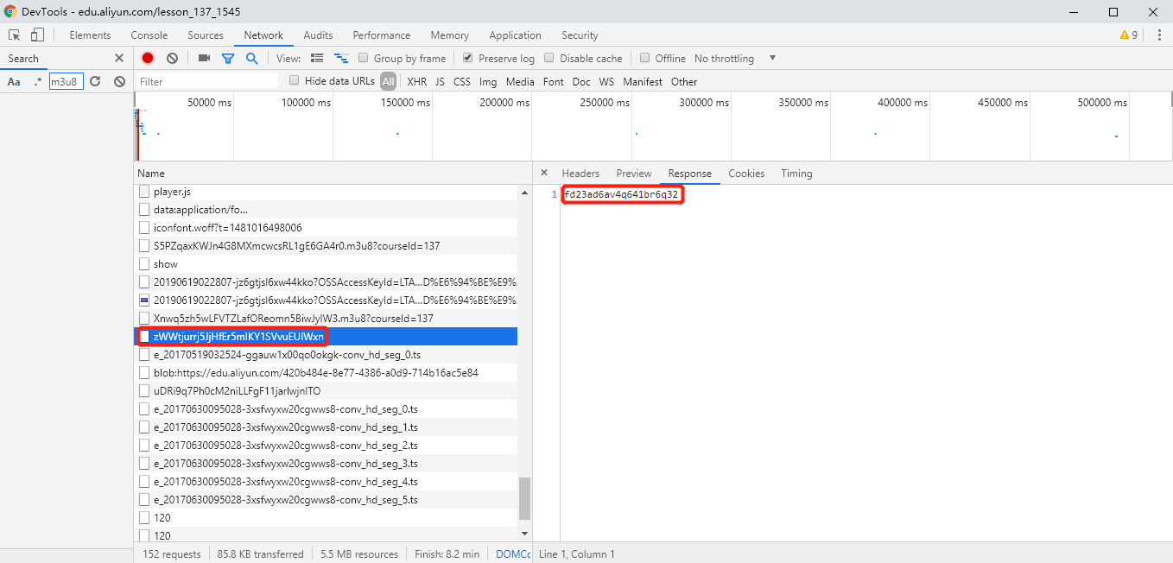The width and height of the screenshot is (1173, 563).
Task: Select the blob:https://edu.aliyun.com request row
Action: (326, 373)
